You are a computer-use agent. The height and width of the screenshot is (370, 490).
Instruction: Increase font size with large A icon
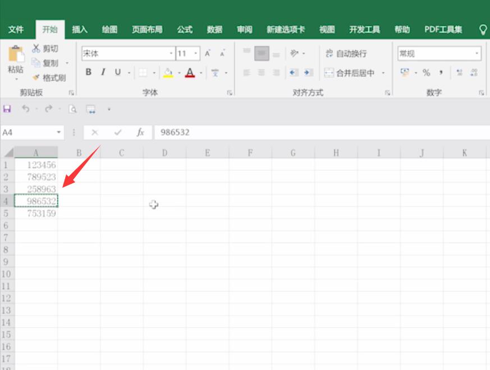pos(208,54)
